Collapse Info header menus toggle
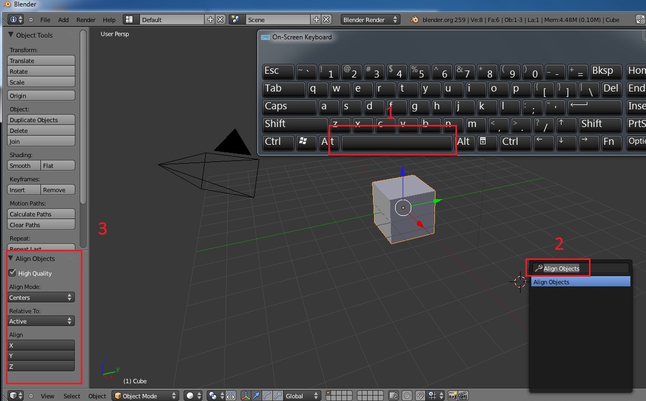Image resolution: width=646 pixels, height=401 pixels. click(x=31, y=19)
